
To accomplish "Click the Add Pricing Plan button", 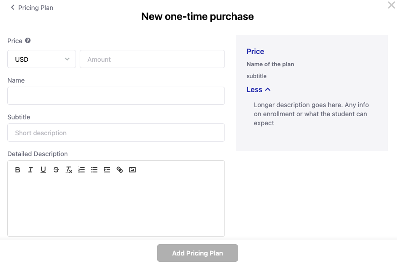I will coord(198,253).
